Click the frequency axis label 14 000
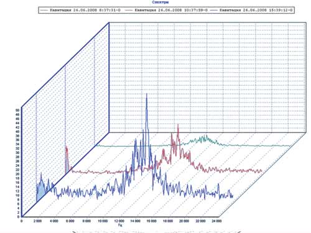The image size is (311, 233). coord(135,221)
